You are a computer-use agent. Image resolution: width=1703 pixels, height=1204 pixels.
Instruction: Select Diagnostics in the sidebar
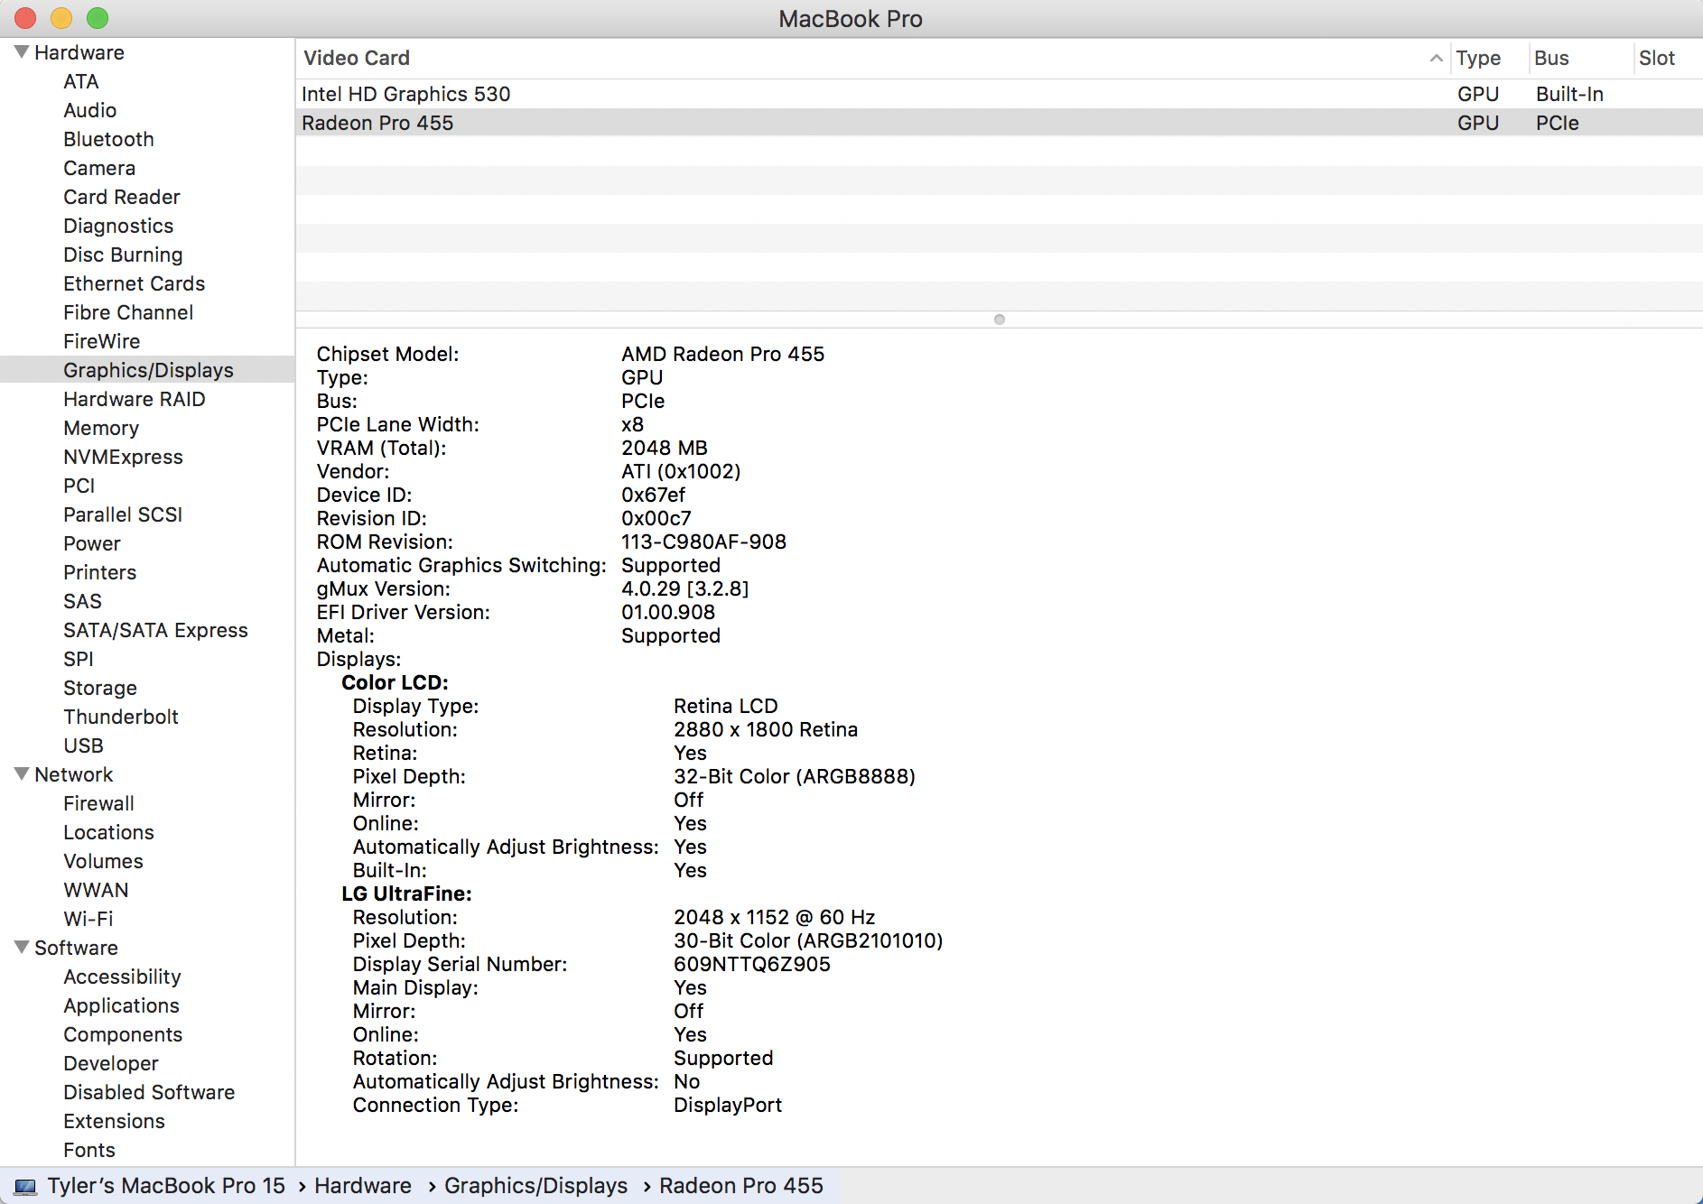(118, 226)
